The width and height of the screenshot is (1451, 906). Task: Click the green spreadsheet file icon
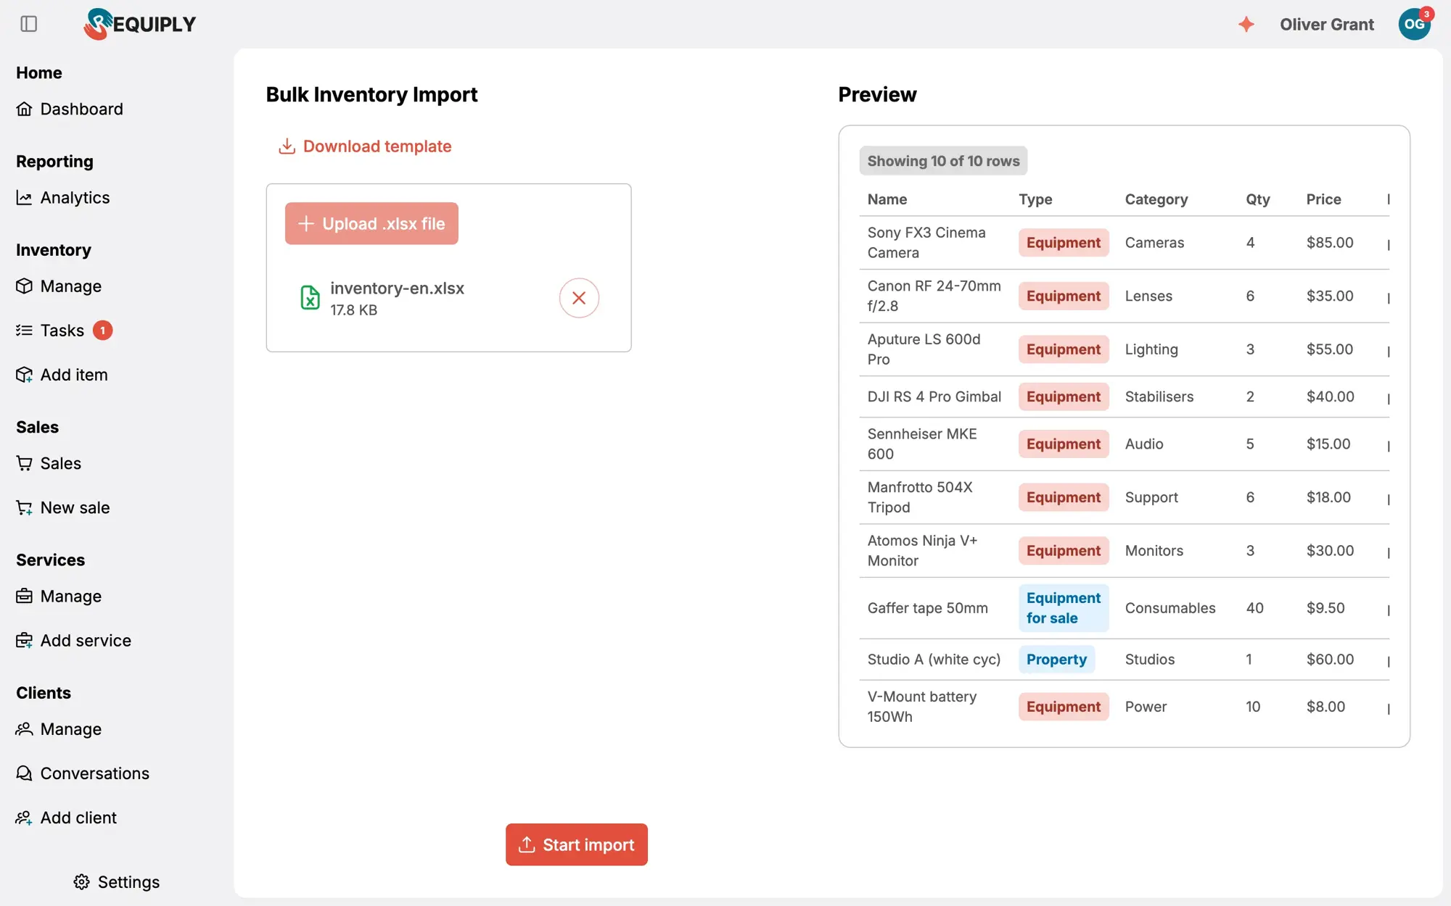click(x=310, y=297)
